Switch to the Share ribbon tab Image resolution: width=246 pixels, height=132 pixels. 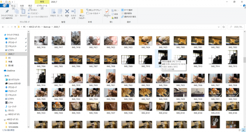22,6
